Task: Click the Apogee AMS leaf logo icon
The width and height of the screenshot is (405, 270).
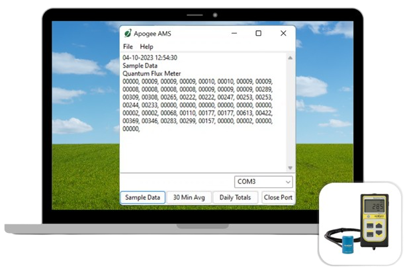Action: tap(128, 33)
